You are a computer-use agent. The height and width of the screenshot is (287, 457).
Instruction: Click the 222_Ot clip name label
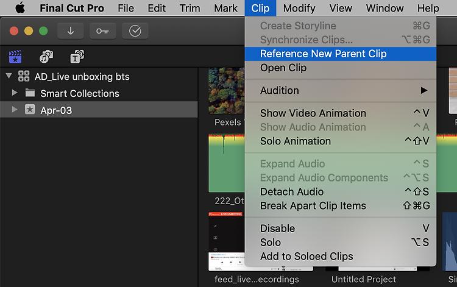(229, 200)
